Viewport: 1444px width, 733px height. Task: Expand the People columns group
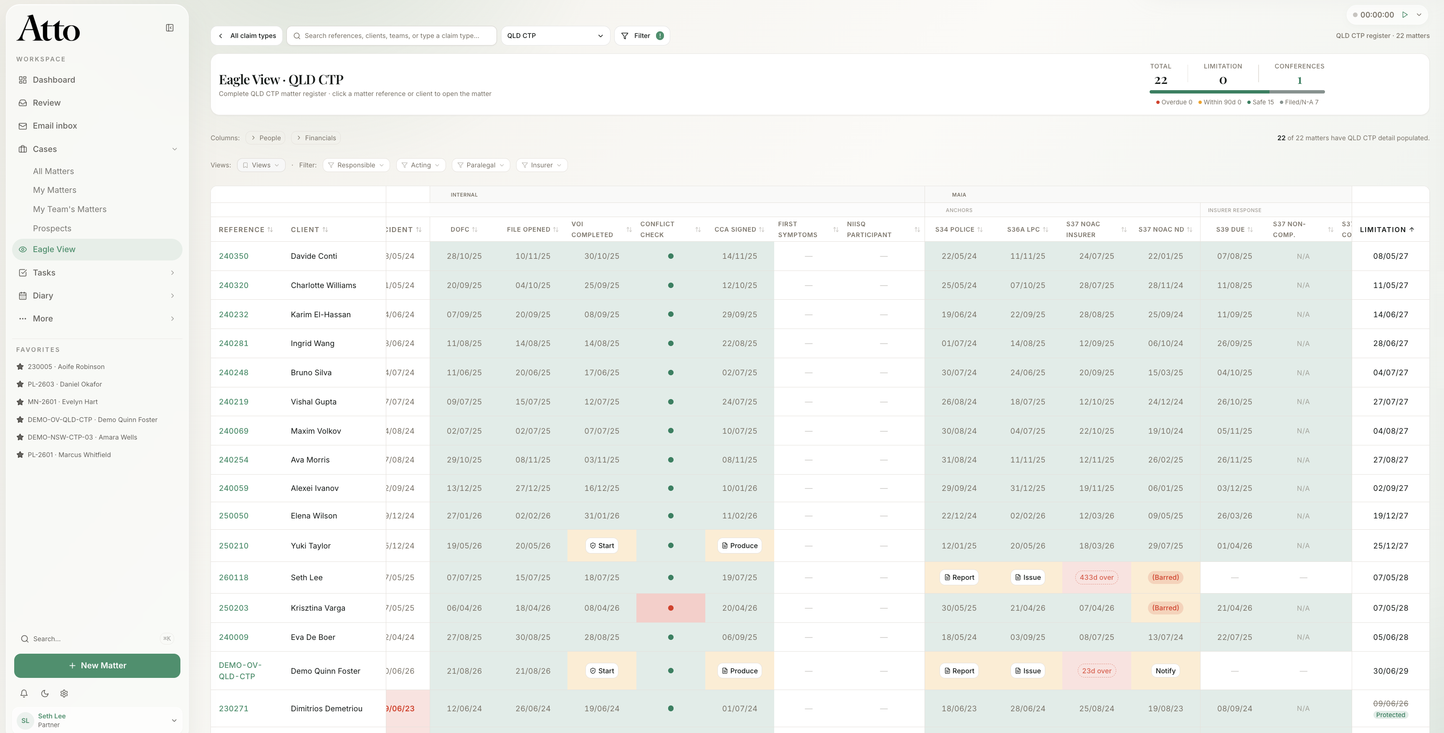coord(265,138)
